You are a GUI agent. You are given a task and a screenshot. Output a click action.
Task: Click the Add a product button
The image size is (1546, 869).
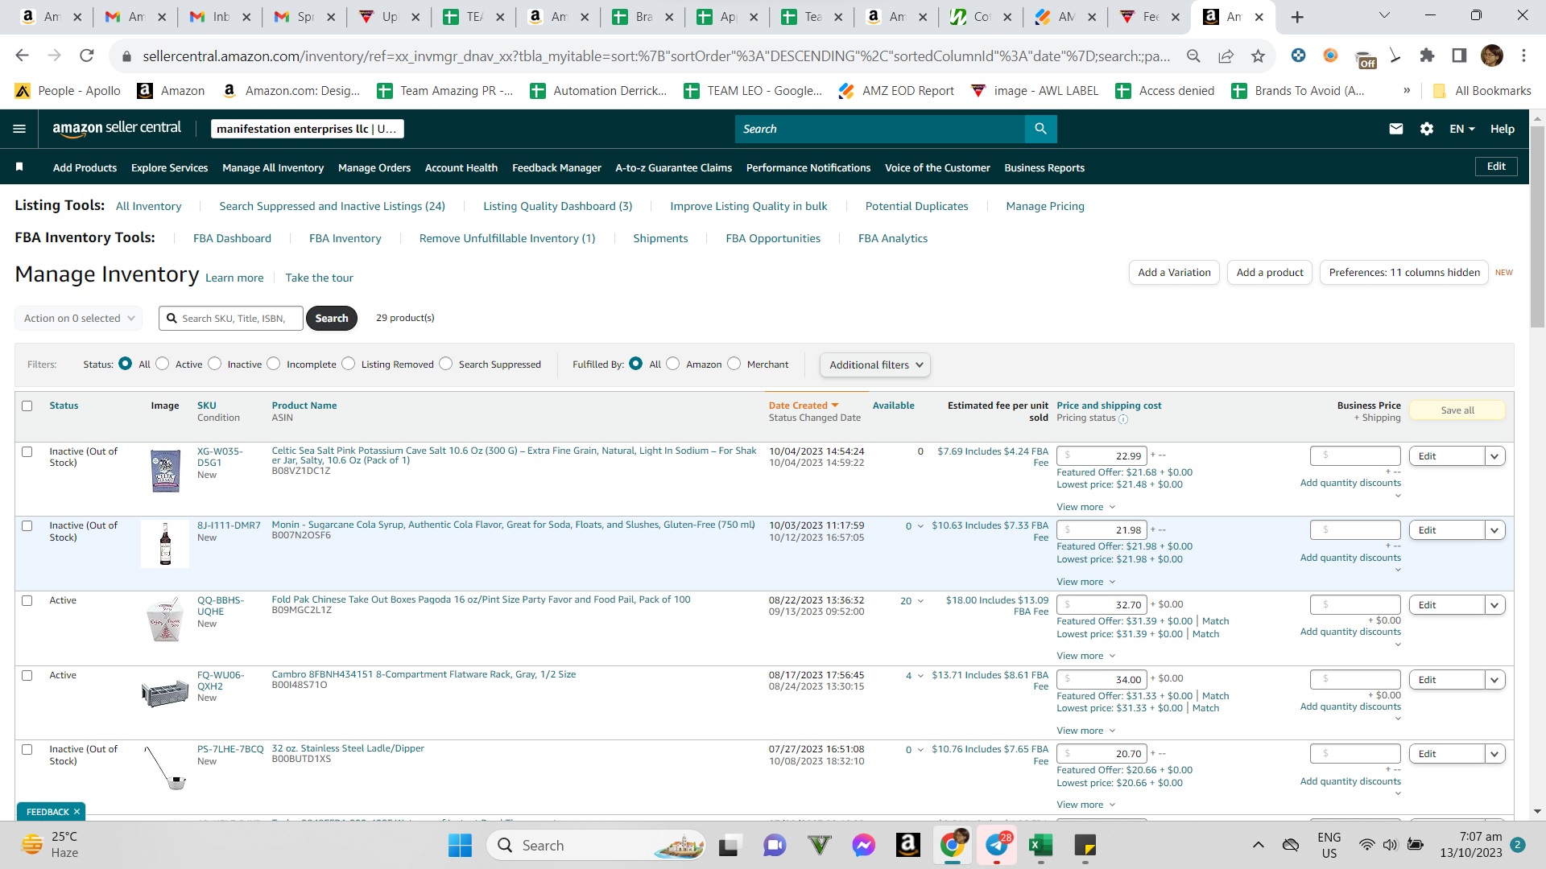[1270, 273]
